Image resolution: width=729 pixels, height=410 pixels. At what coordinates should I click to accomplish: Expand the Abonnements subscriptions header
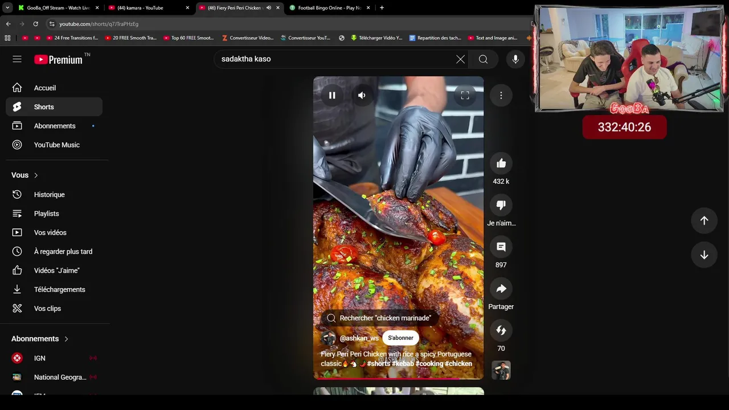tap(40, 339)
